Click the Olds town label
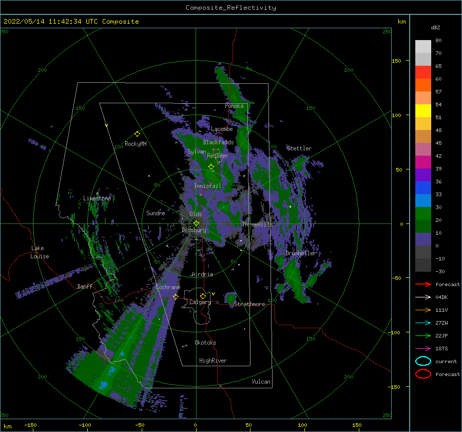Image resolution: width=462 pixels, height=432 pixels. 196,214
